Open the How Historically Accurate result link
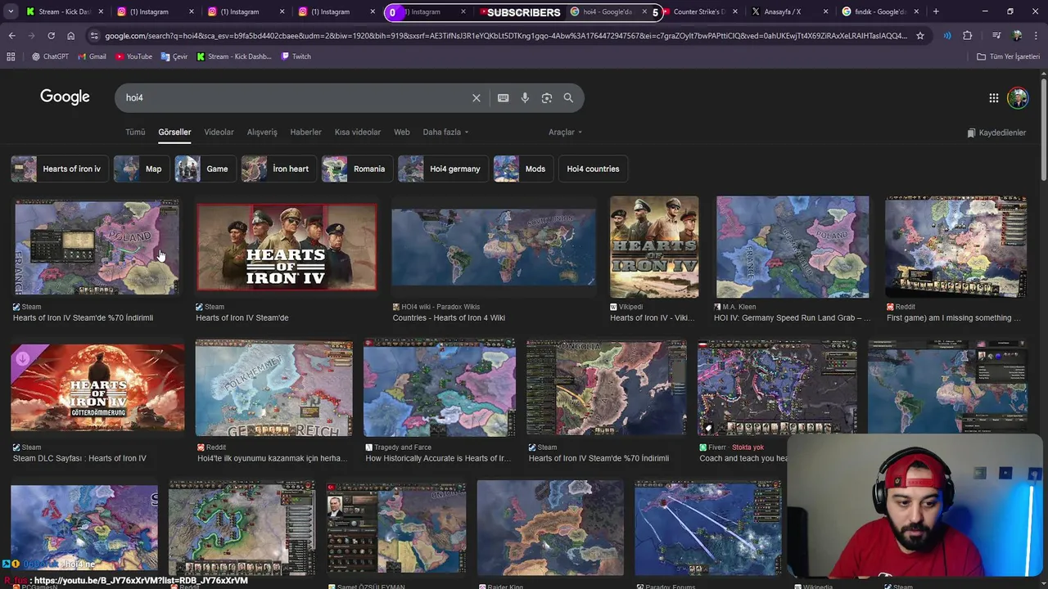 [438, 458]
